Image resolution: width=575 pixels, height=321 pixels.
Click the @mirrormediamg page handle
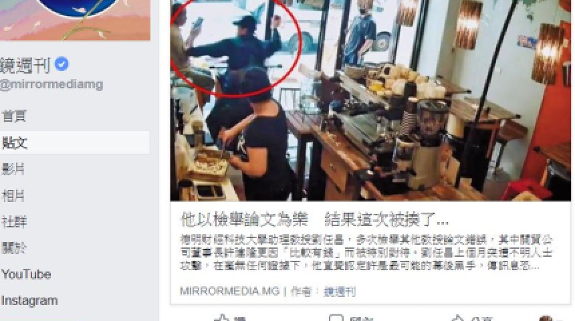51,84
